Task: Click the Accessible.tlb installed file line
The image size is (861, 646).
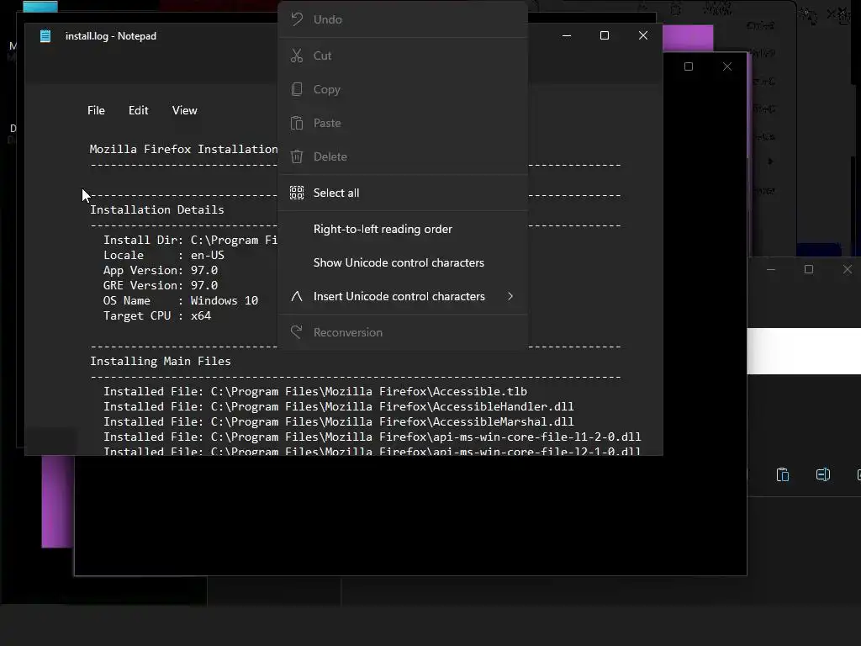Action: click(315, 392)
